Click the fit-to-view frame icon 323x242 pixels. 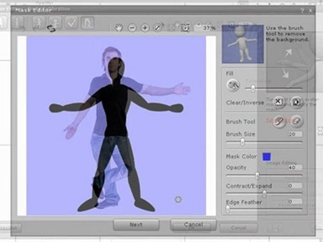pyautogui.click(x=185, y=28)
